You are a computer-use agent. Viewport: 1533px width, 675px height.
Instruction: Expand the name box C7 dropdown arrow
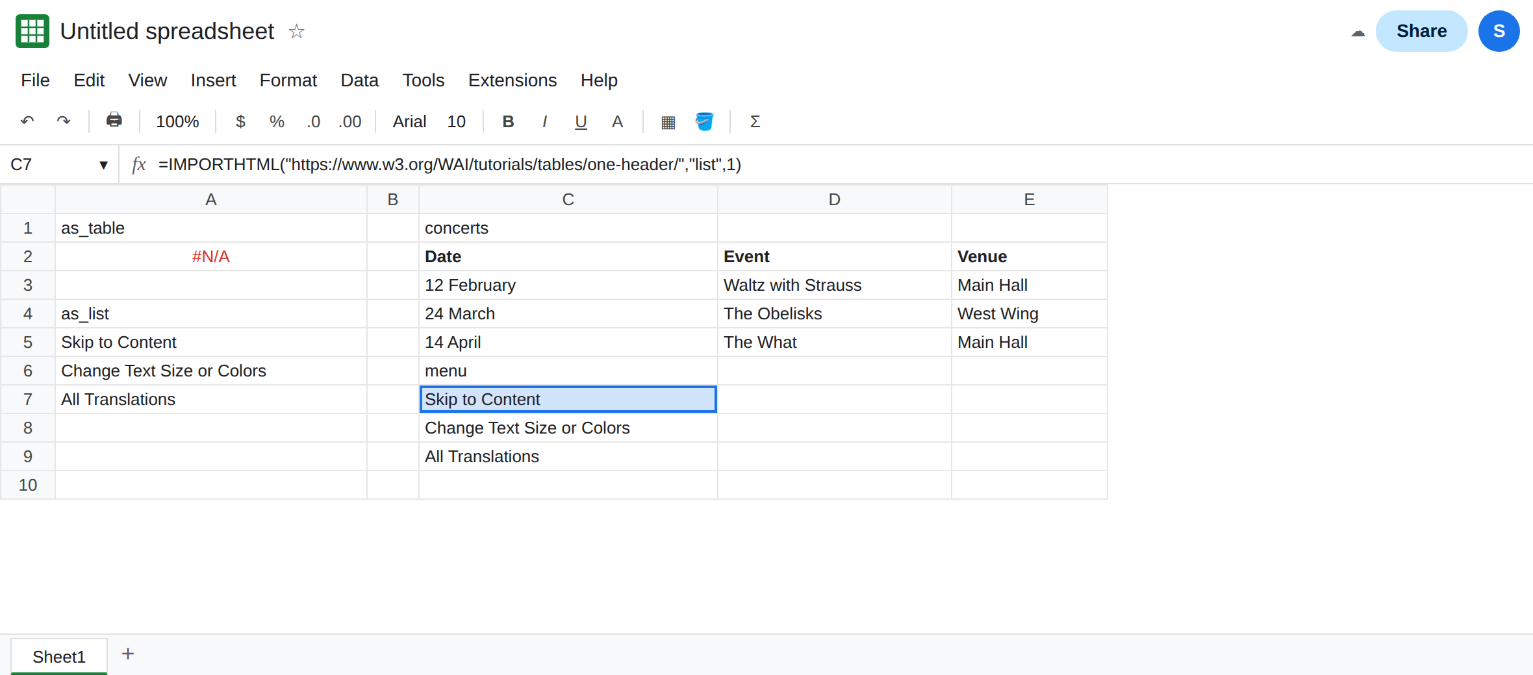point(103,165)
